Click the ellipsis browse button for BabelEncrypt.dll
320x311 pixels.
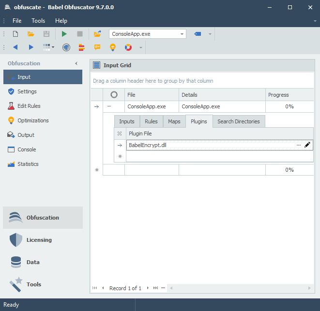click(x=299, y=145)
